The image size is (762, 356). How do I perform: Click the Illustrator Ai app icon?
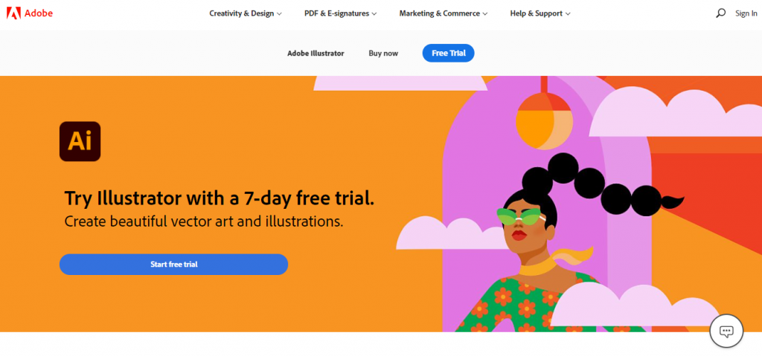pyautogui.click(x=80, y=141)
